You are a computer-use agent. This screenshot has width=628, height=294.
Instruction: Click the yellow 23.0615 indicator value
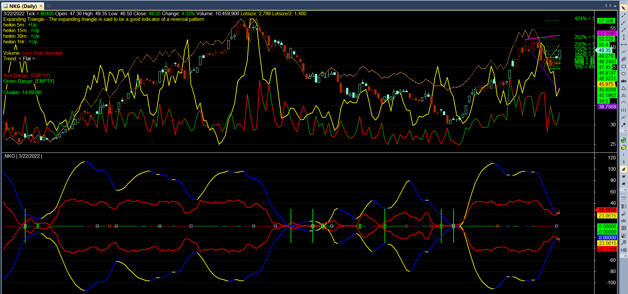tap(607, 216)
